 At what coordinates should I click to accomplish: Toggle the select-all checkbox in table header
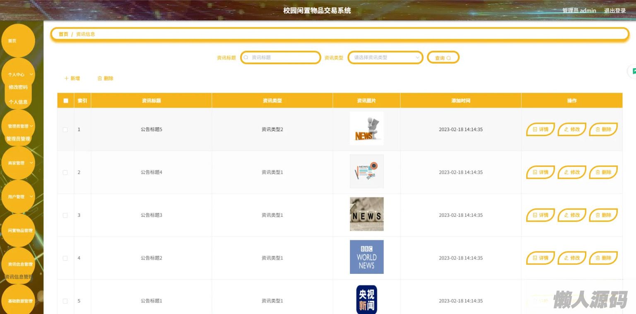(x=65, y=101)
